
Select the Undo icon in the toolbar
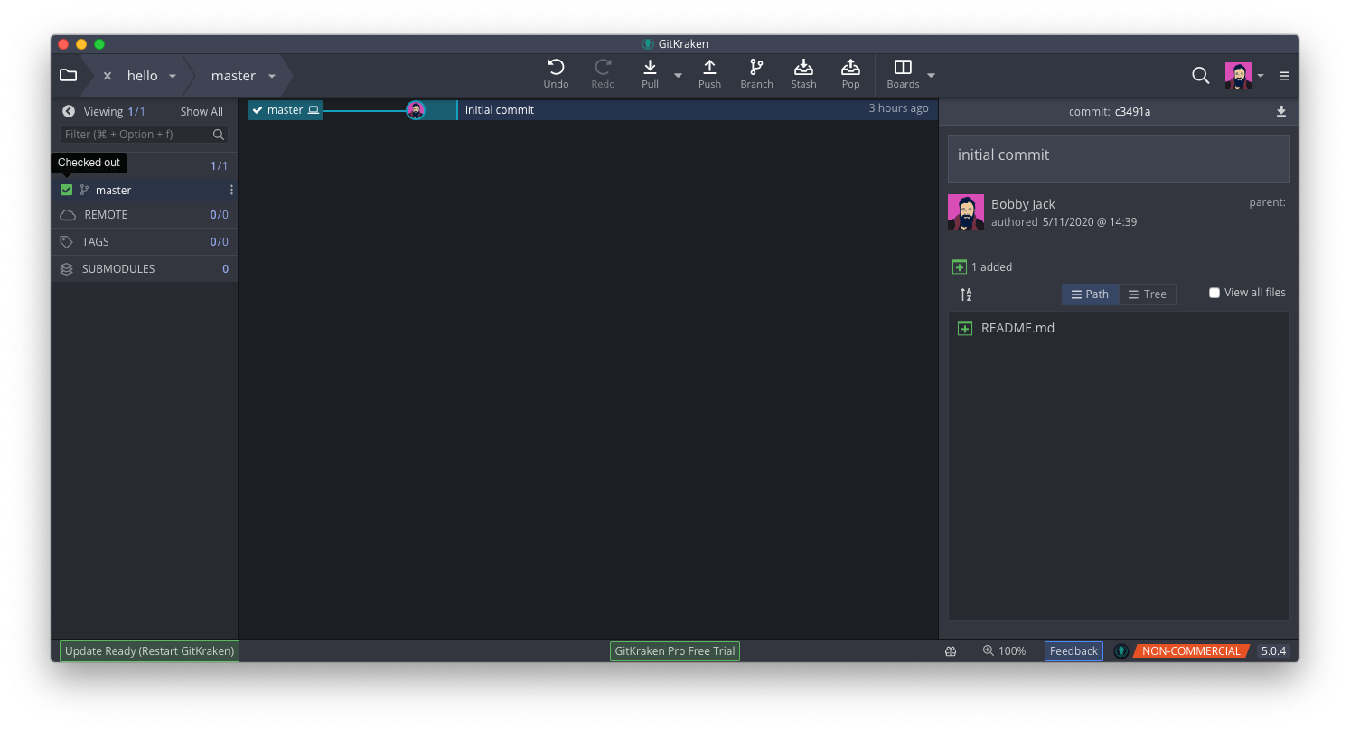pyautogui.click(x=556, y=72)
